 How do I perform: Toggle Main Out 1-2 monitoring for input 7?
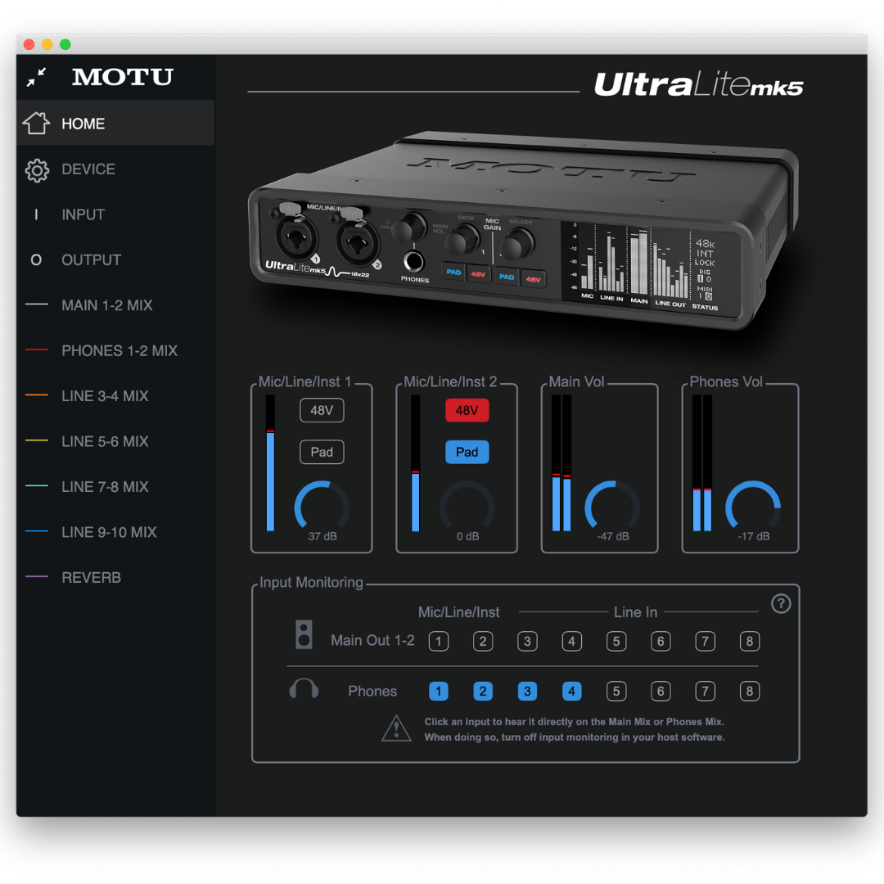[706, 641]
